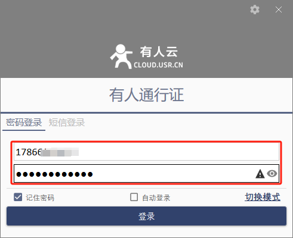Click the 记住密码 label text
This screenshot has height=238, width=293.
[40, 198]
